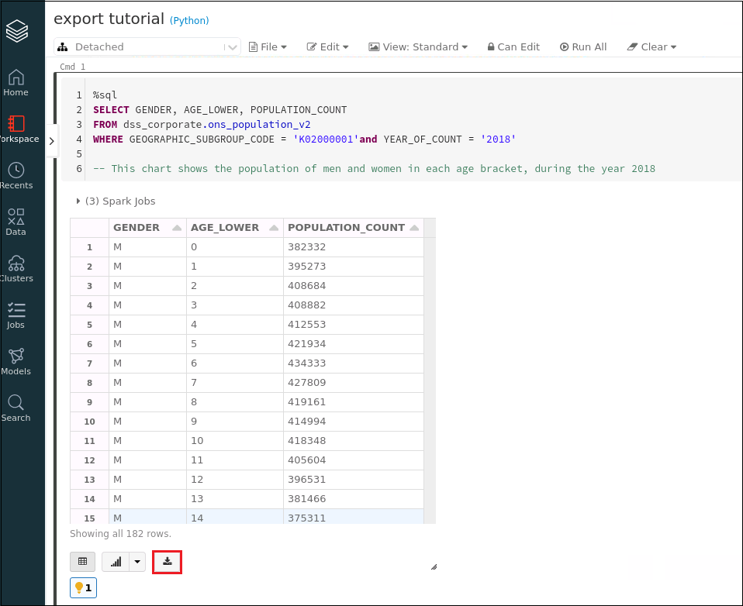743x606 pixels.
Task: Click the Databricks logo icon
Action: [17, 31]
